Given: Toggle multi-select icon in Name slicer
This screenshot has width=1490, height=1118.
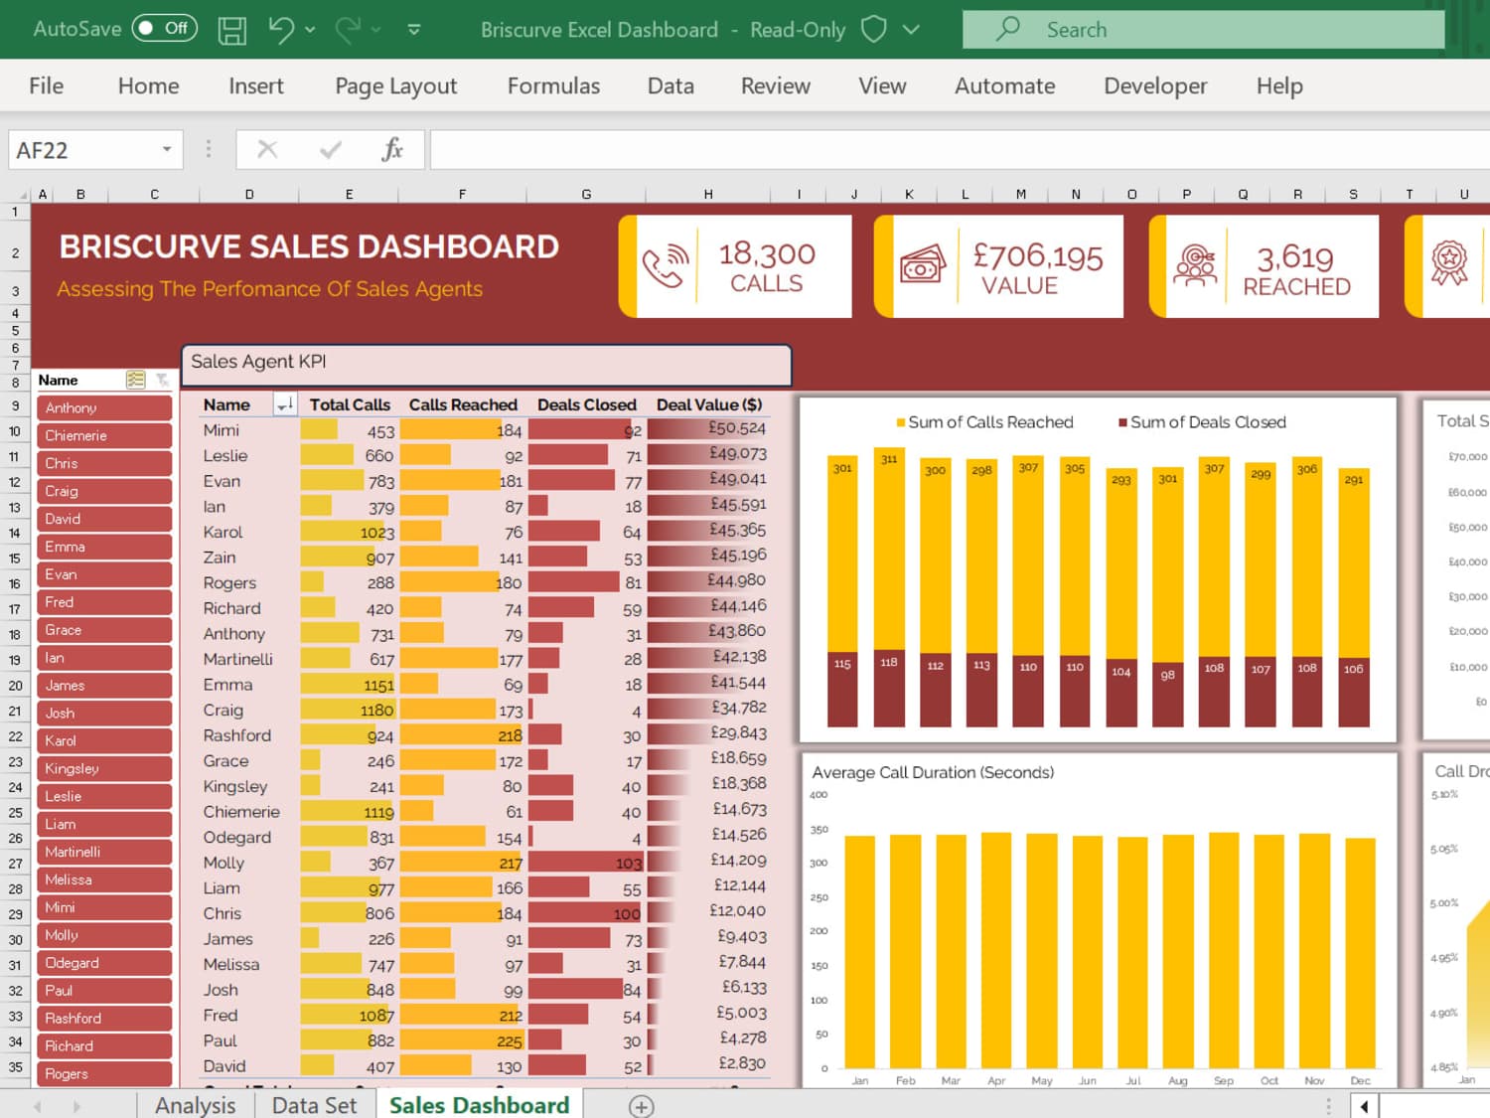Looking at the screenshot, I should coord(135,380).
